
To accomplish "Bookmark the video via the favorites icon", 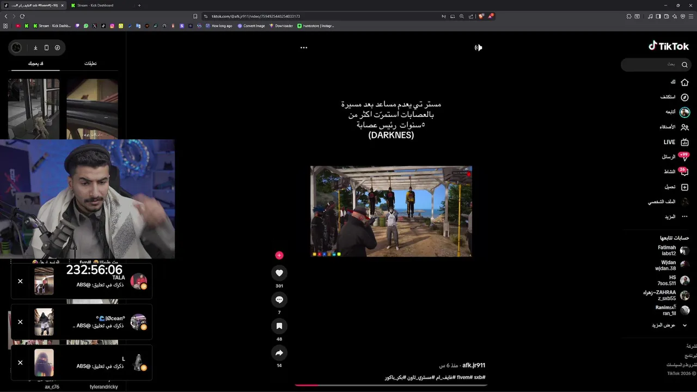I will click(279, 326).
